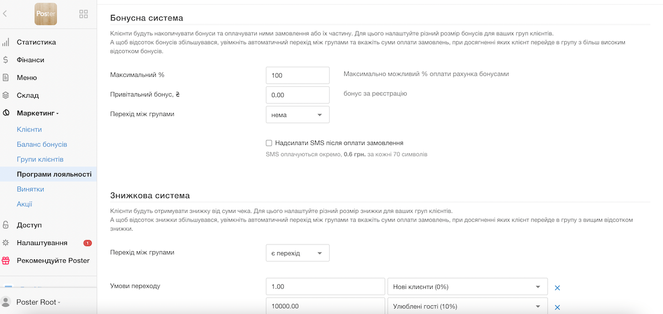
Task: Delete the Улюблені гості transition row
Action: 557,307
